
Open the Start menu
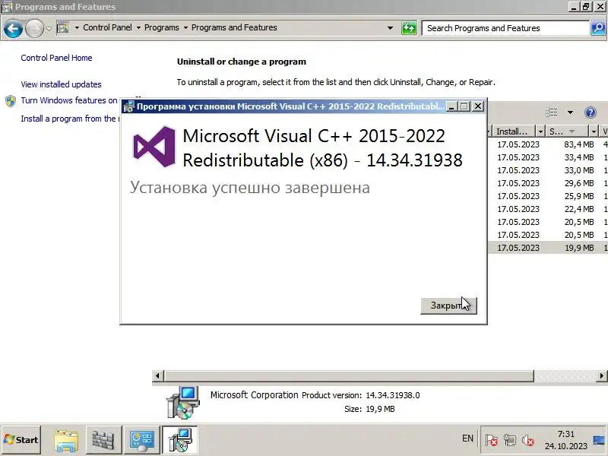coord(21,440)
